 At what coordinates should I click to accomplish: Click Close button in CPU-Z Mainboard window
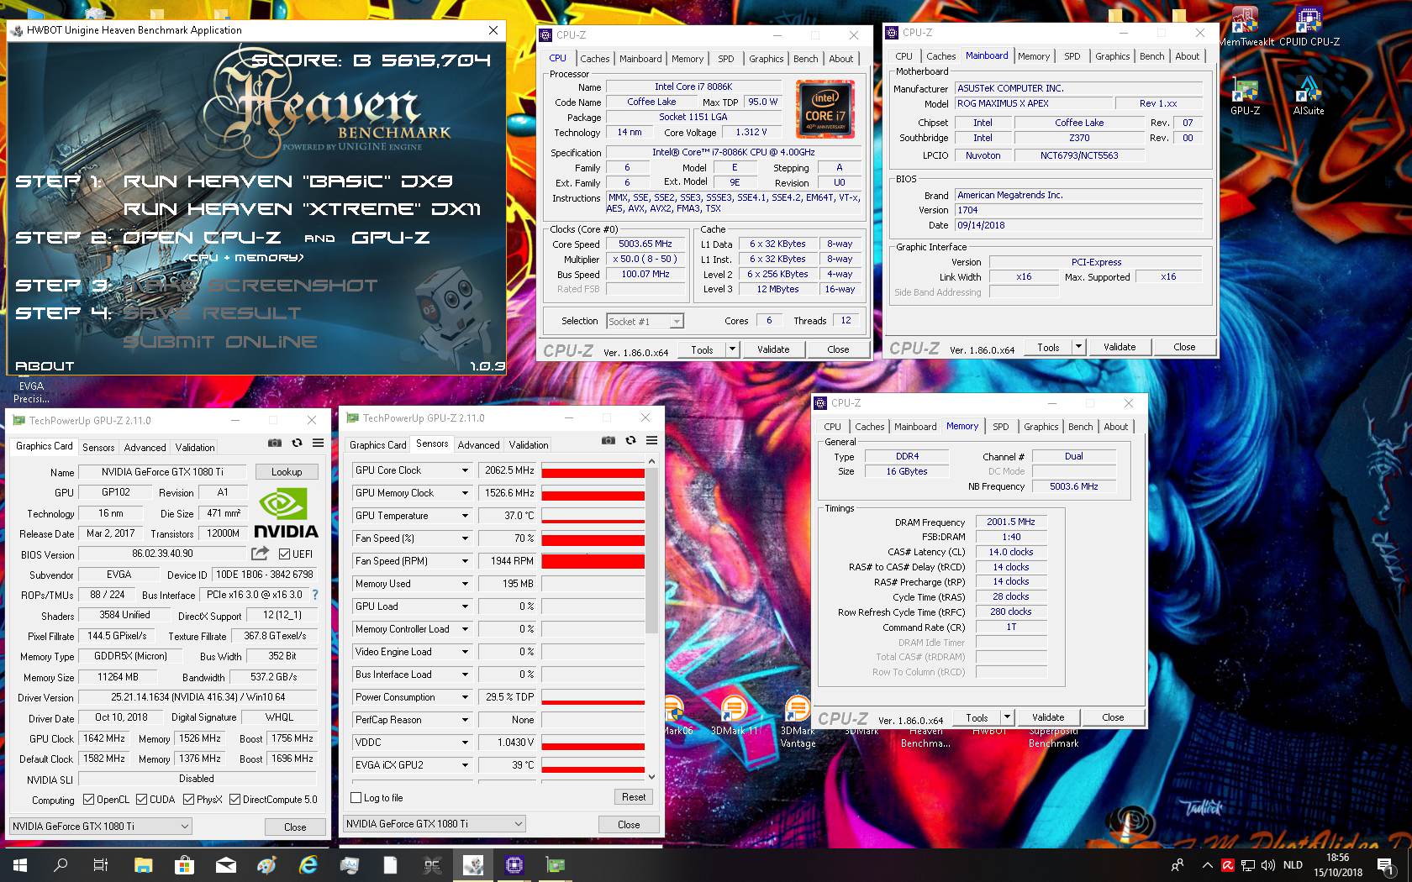[x=1184, y=347]
